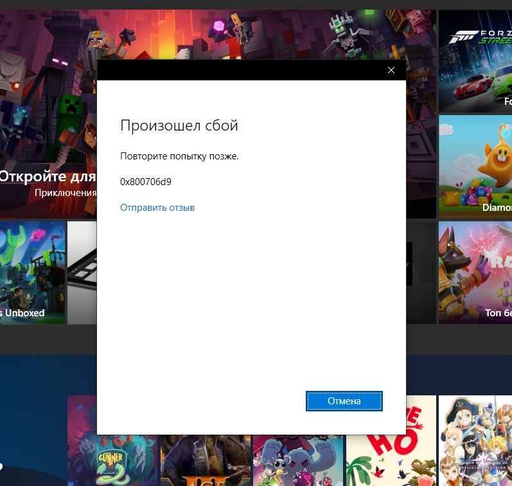The image size is (512, 486).
Task: Open the anime Definitive Edition game thumbnail
Action: point(475,440)
